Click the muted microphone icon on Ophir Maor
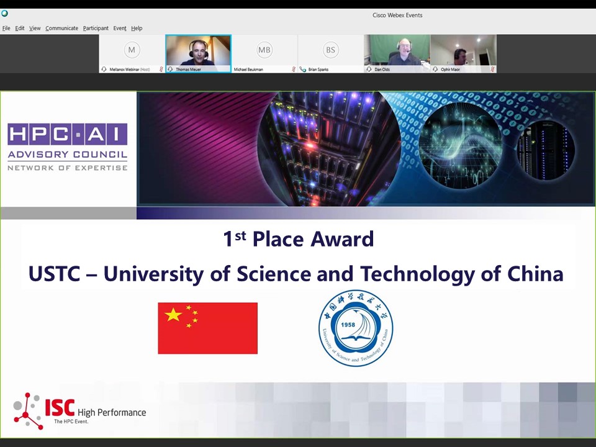The image size is (596, 447). [492, 70]
